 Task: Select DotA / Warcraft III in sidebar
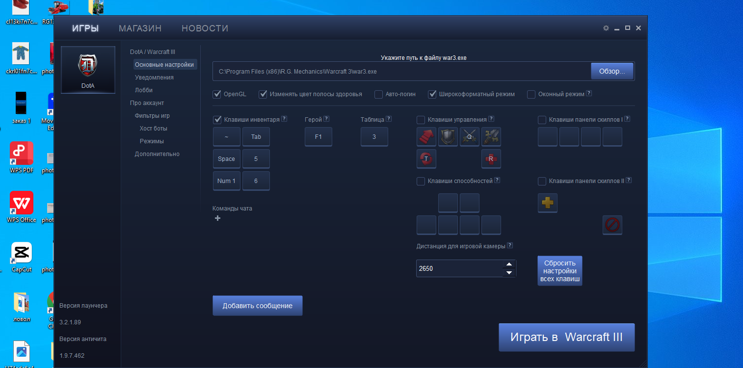click(x=153, y=52)
